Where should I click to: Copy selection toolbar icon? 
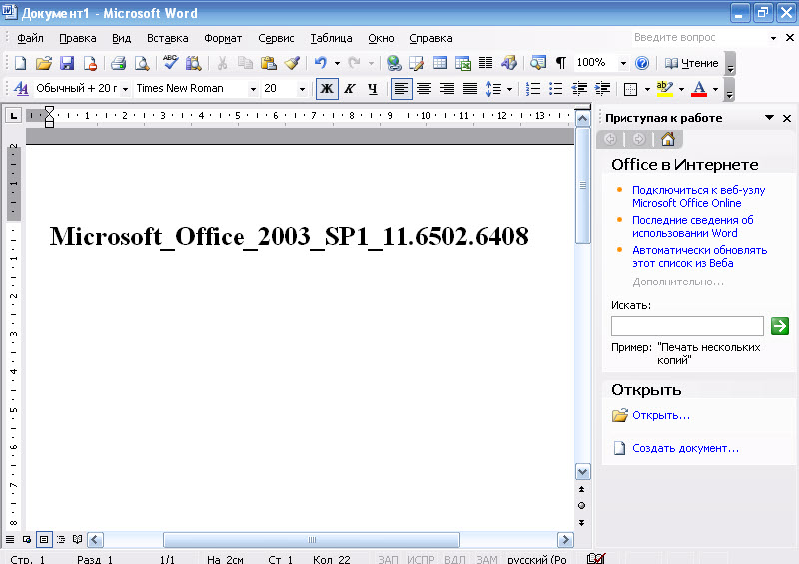[245, 63]
